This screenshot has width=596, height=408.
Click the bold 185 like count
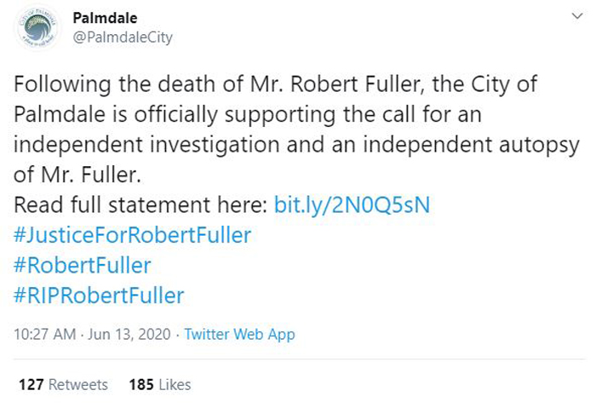click(x=141, y=384)
